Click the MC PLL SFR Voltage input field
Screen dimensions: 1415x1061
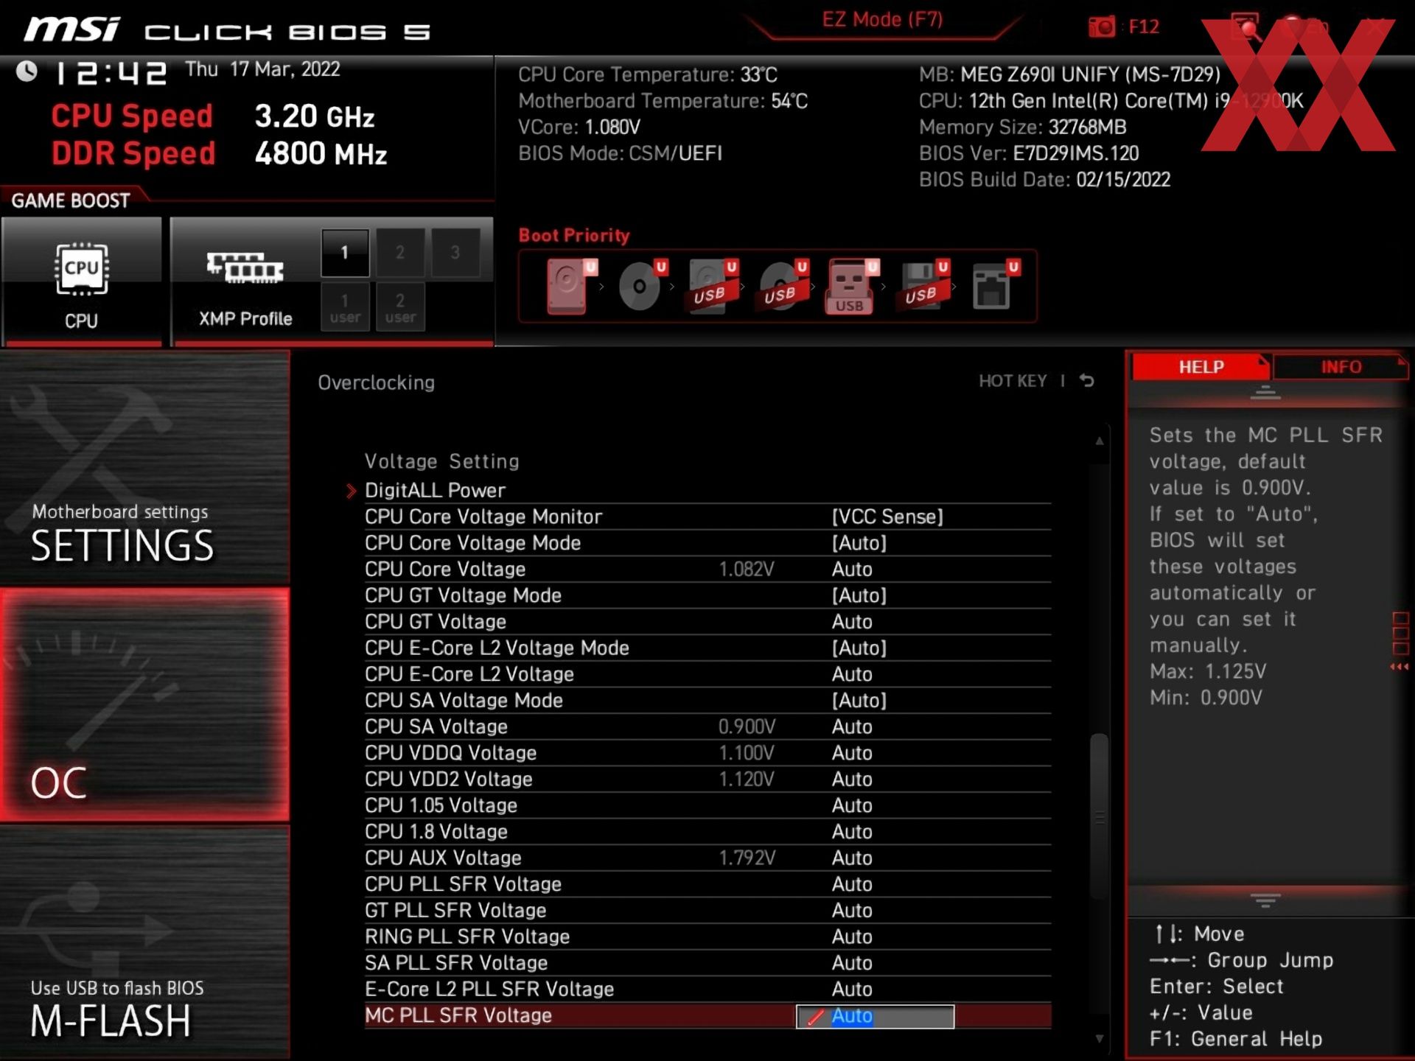click(x=875, y=1016)
